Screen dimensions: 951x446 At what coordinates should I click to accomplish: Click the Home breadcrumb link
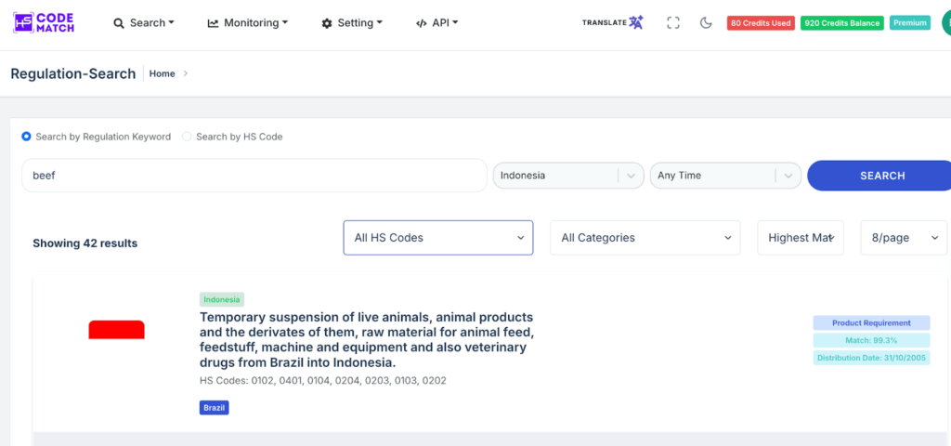pyautogui.click(x=162, y=73)
